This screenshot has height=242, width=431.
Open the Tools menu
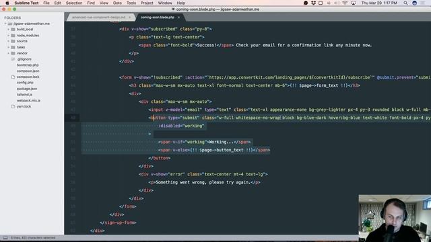(131, 3)
